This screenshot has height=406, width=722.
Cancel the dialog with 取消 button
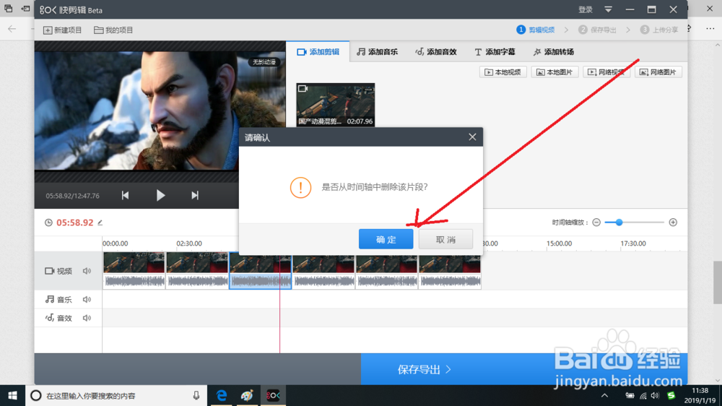[x=445, y=239]
